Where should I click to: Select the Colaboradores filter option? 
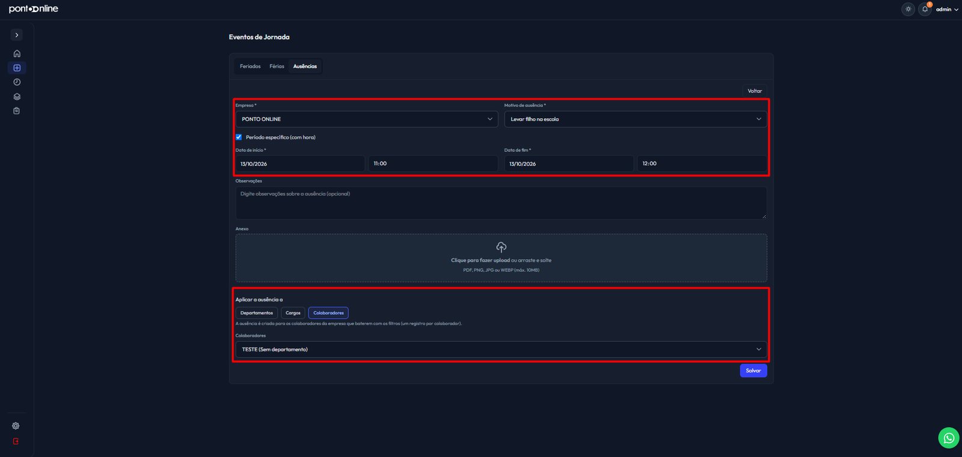coord(328,313)
